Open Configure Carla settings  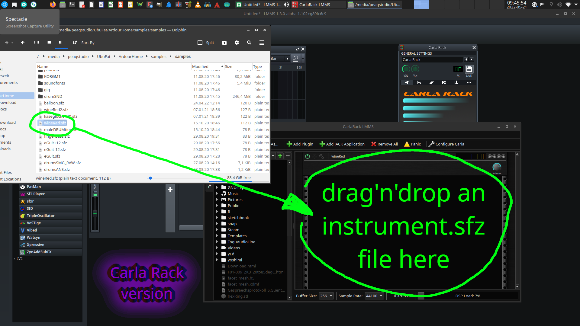click(x=446, y=144)
